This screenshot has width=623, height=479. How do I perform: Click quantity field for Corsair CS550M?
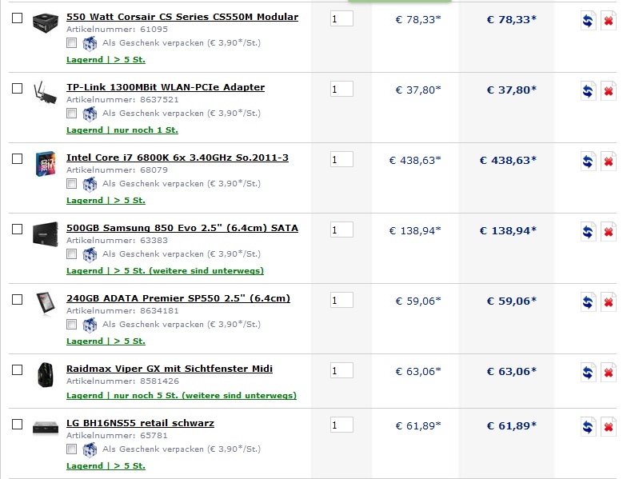341,18
